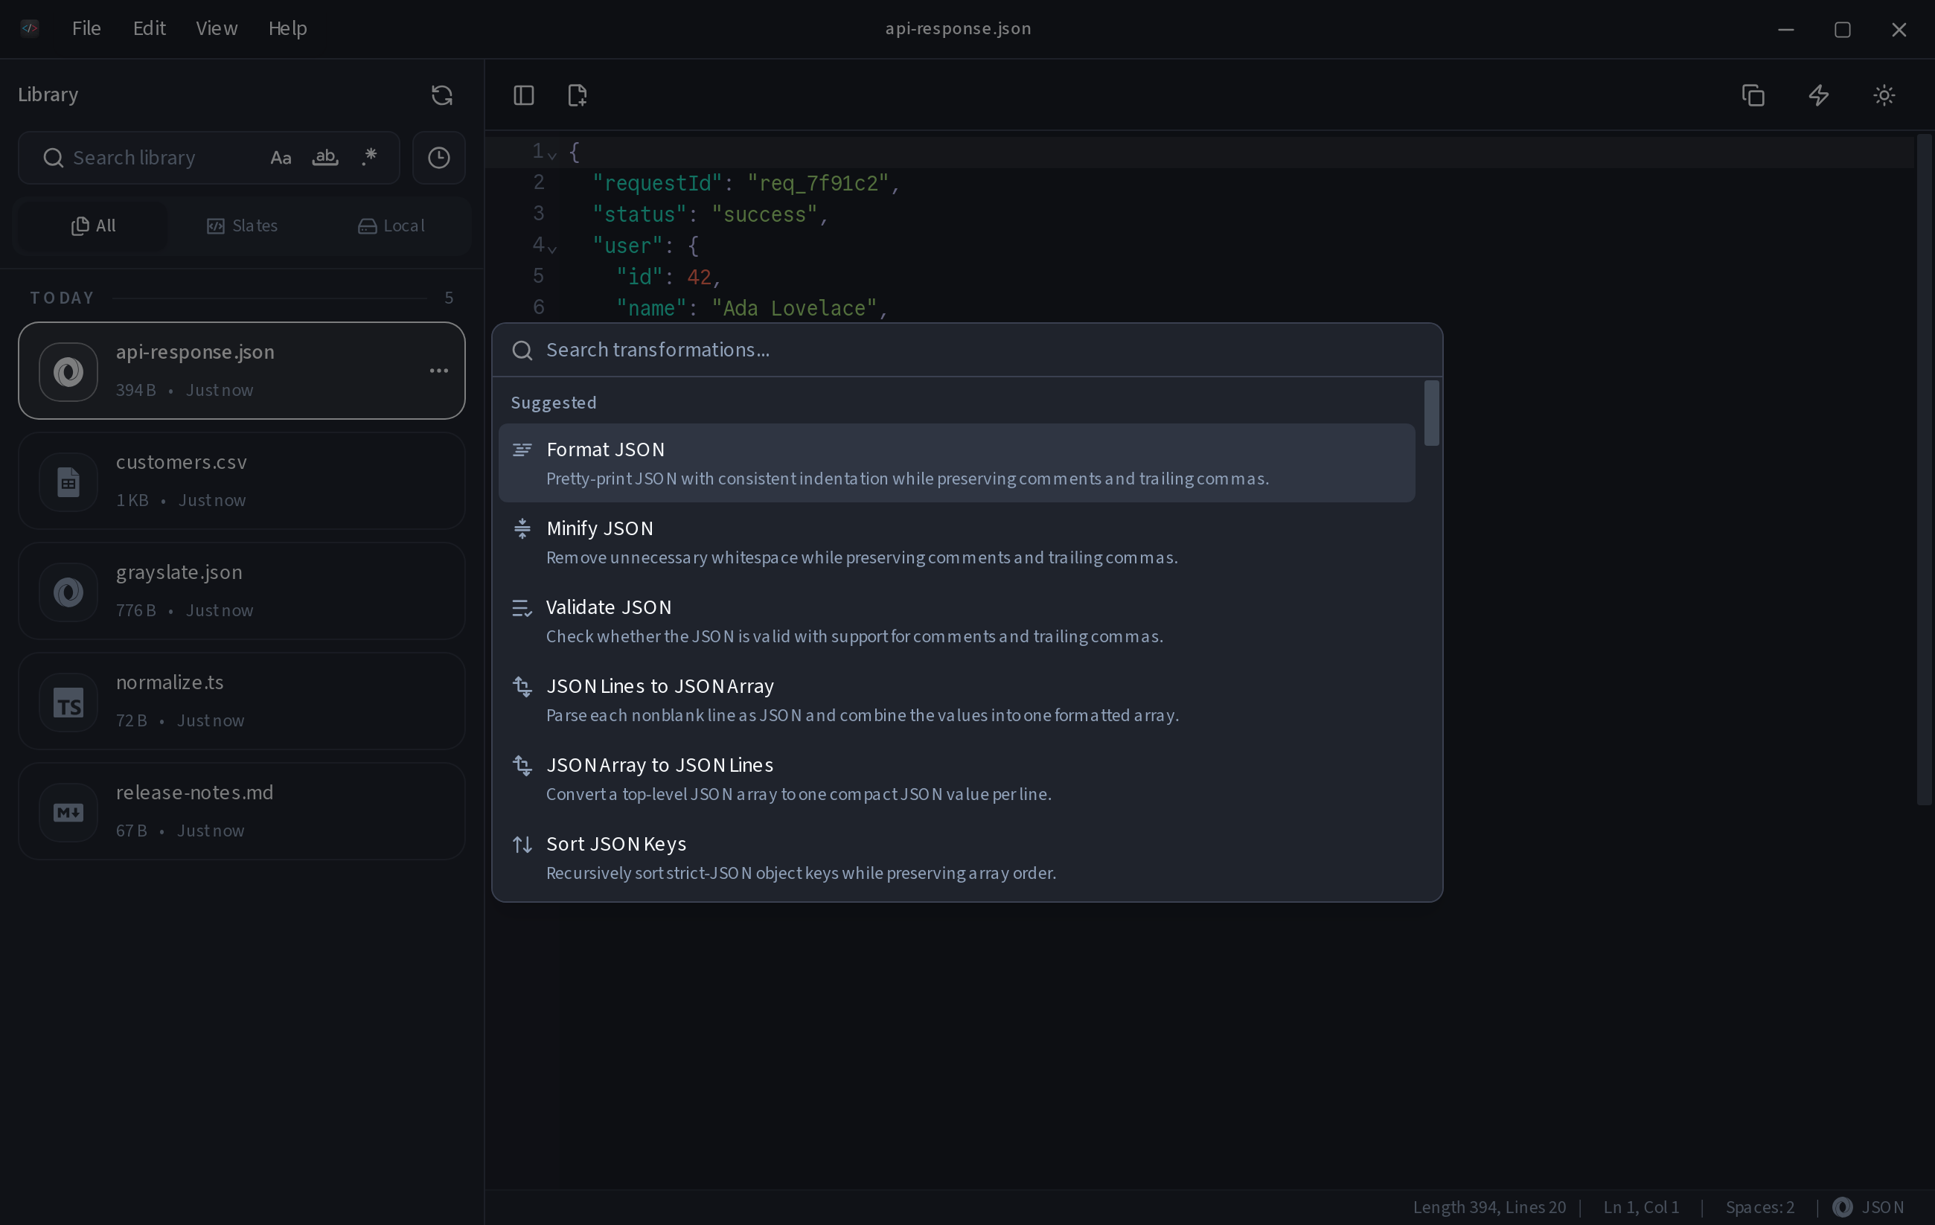Open the View menu
1935x1225 pixels.
pyautogui.click(x=217, y=28)
